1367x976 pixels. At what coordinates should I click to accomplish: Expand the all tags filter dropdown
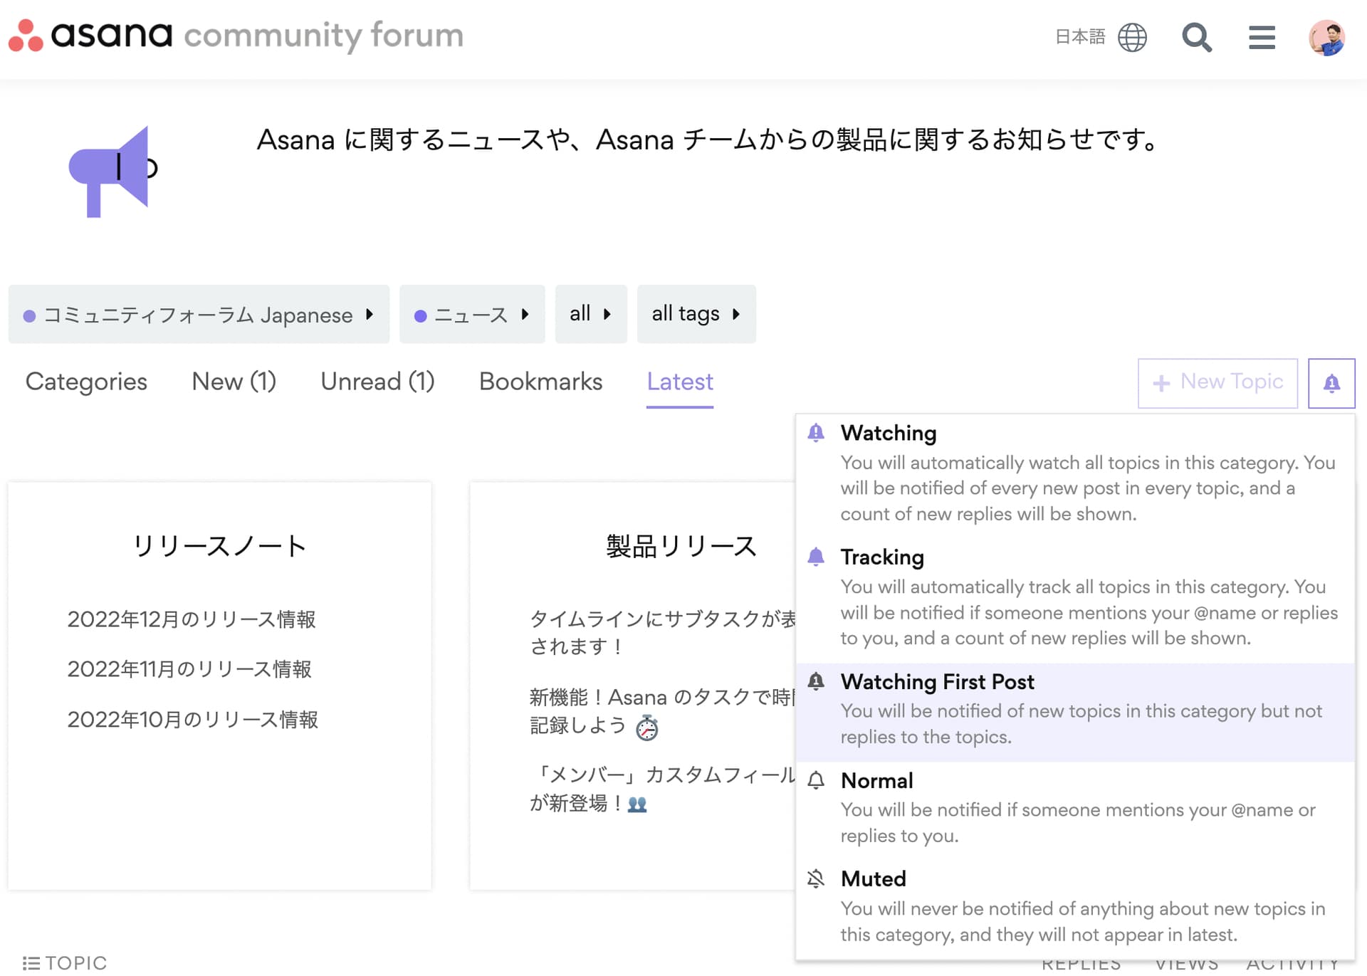[x=696, y=314]
